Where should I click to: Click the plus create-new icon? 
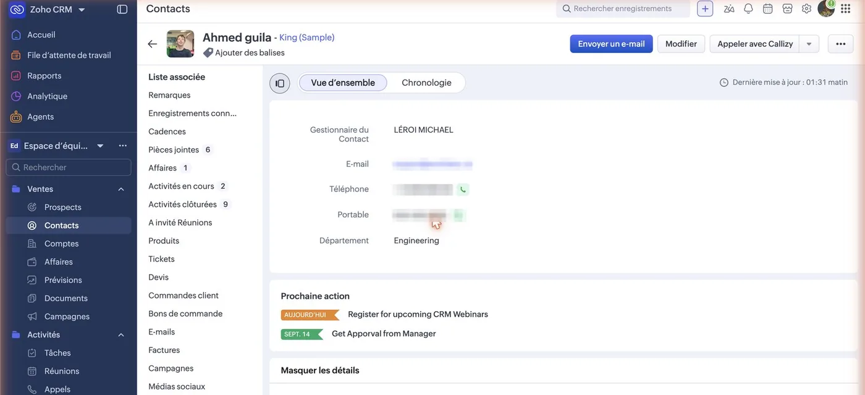click(705, 9)
